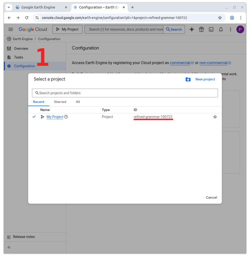Image resolution: width=250 pixels, height=261 pixels.
Task: Switch to the All tab
Action: (78, 102)
